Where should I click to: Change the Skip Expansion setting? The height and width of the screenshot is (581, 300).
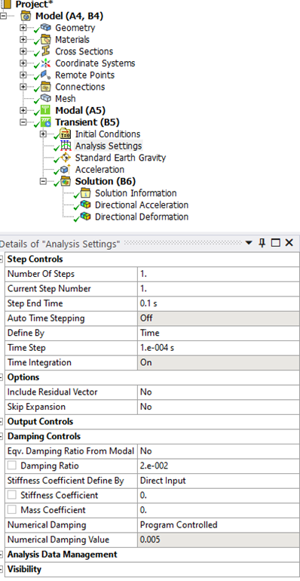coord(218,407)
